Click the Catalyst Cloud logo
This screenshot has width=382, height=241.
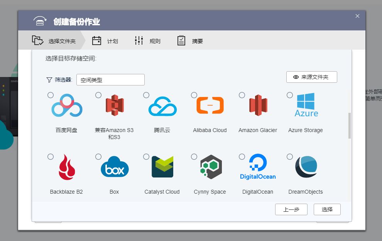162,167
